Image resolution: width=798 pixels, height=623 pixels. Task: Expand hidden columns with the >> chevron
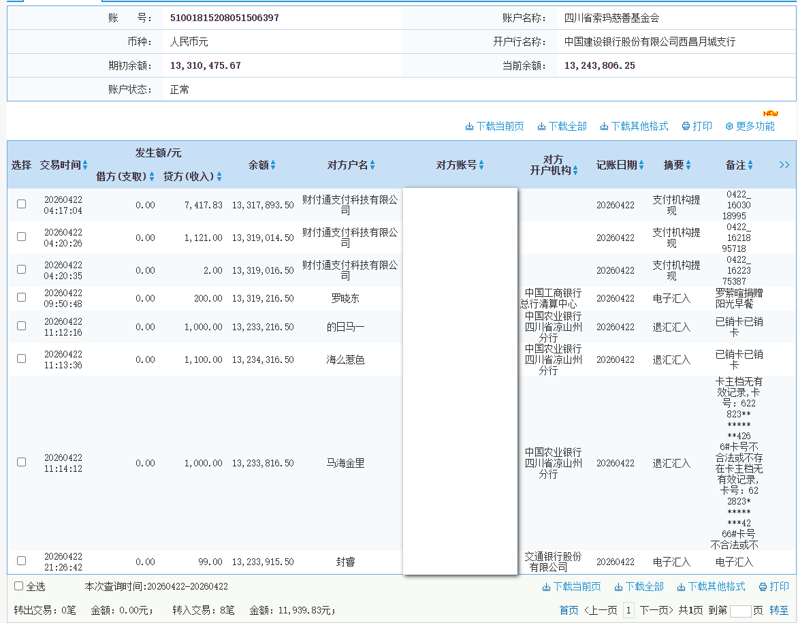click(784, 165)
